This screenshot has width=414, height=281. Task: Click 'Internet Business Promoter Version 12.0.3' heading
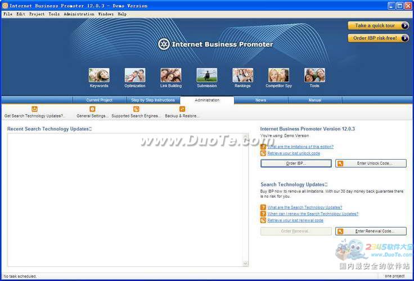[x=307, y=129]
